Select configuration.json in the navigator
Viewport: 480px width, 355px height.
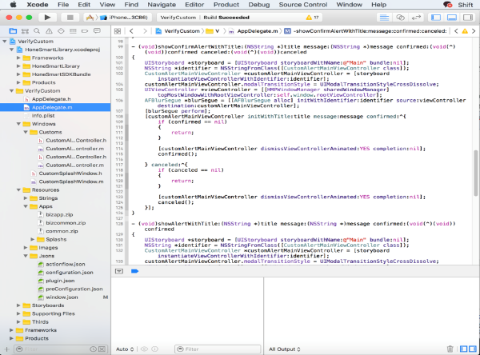(70, 273)
